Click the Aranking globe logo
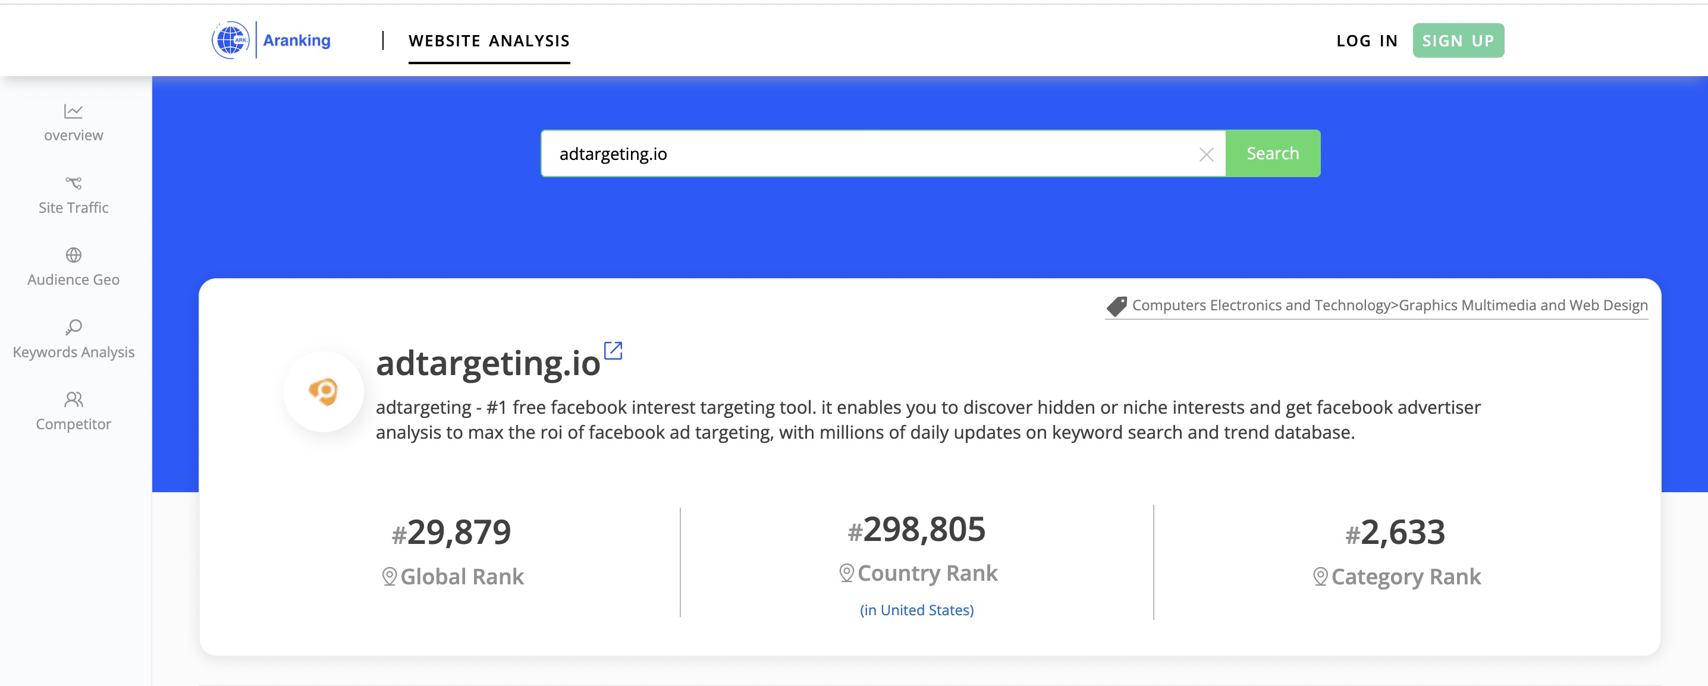Image resolution: width=1708 pixels, height=686 pixels. pyautogui.click(x=230, y=40)
